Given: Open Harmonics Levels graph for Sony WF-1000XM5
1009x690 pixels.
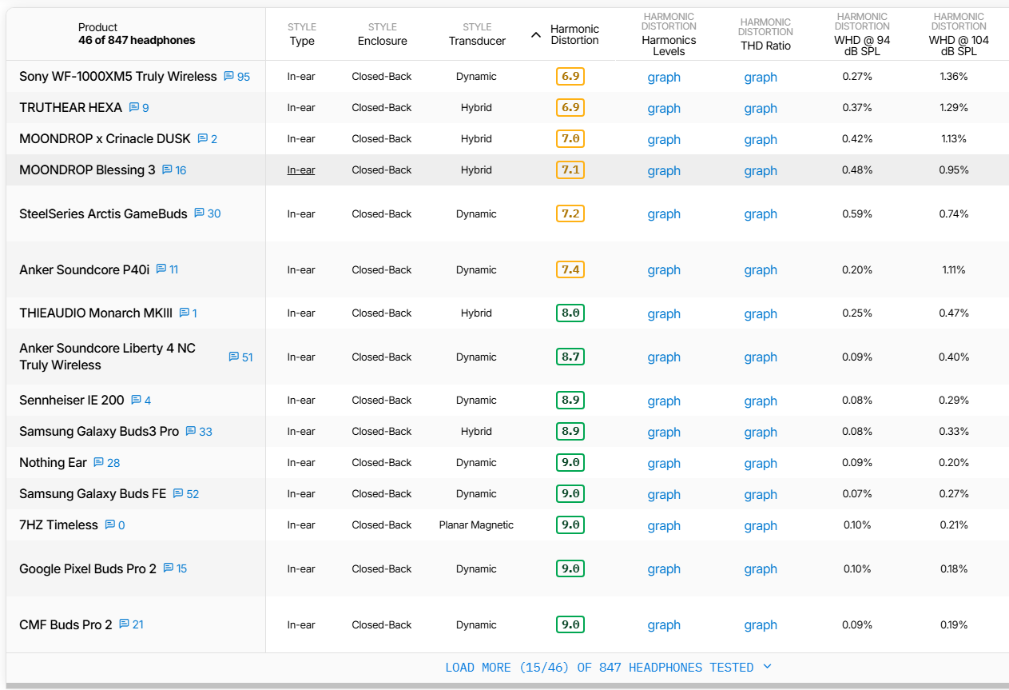Looking at the screenshot, I should tap(664, 78).
